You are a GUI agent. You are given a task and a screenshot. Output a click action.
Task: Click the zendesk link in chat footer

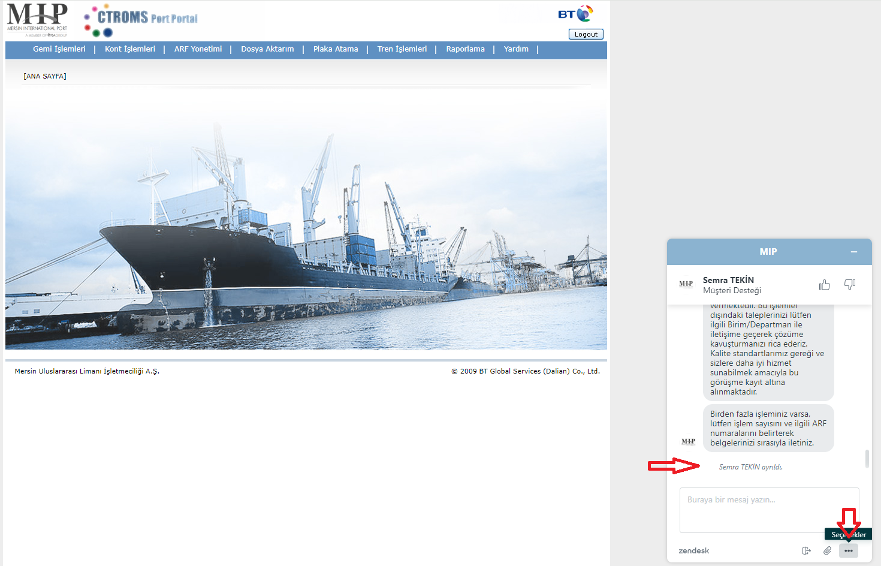[x=694, y=550]
